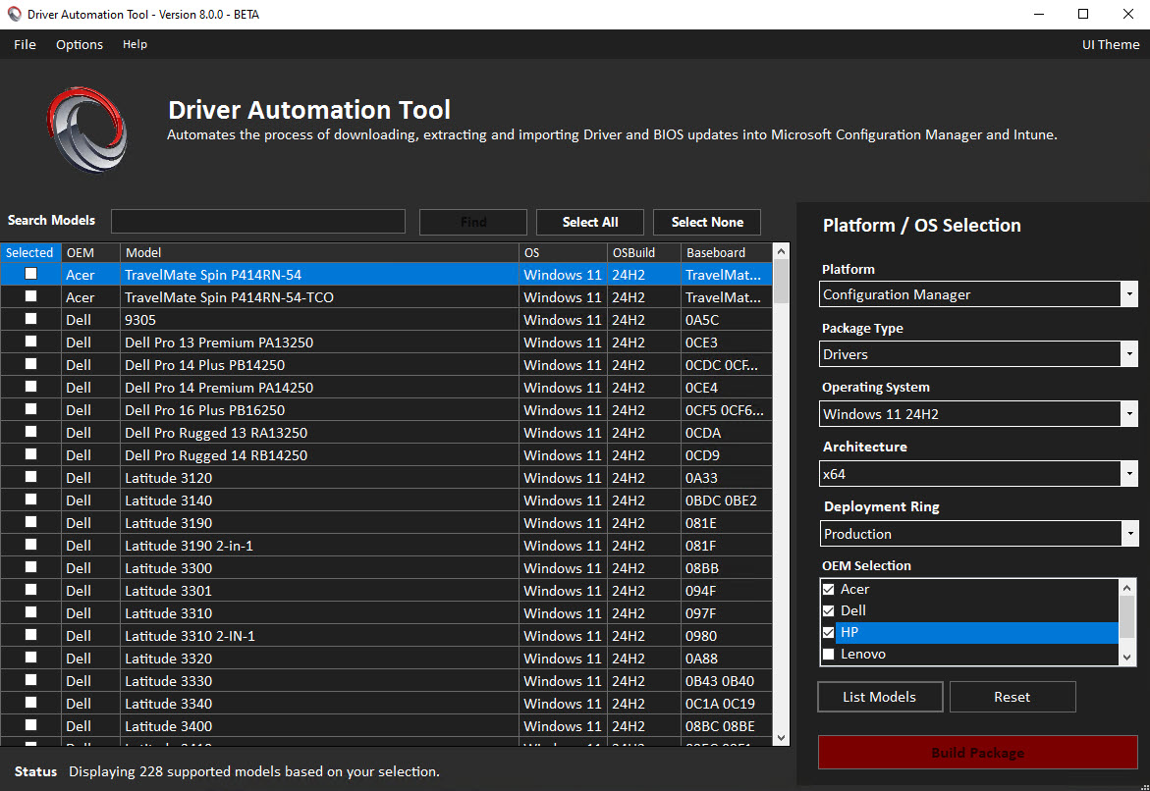Enable Lenovo in the OEM Selection list
Image resolution: width=1150 pixels, height=791 pixels.
[x=828, y=654]
